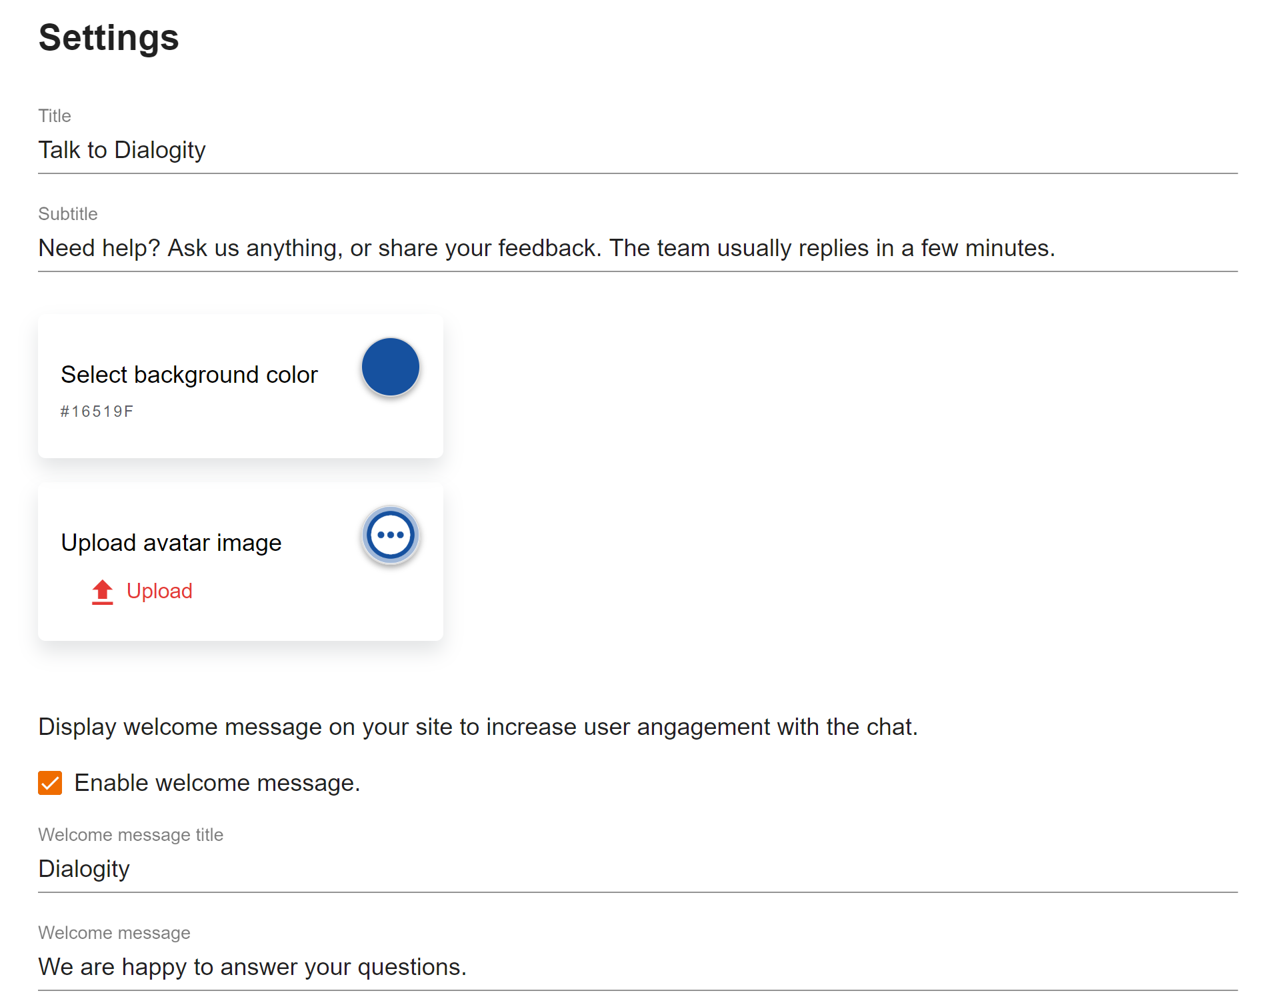The width and height of the screenshot is (1284, 1001).
Task: Click the Display welcome message description text
Action: 478,727
